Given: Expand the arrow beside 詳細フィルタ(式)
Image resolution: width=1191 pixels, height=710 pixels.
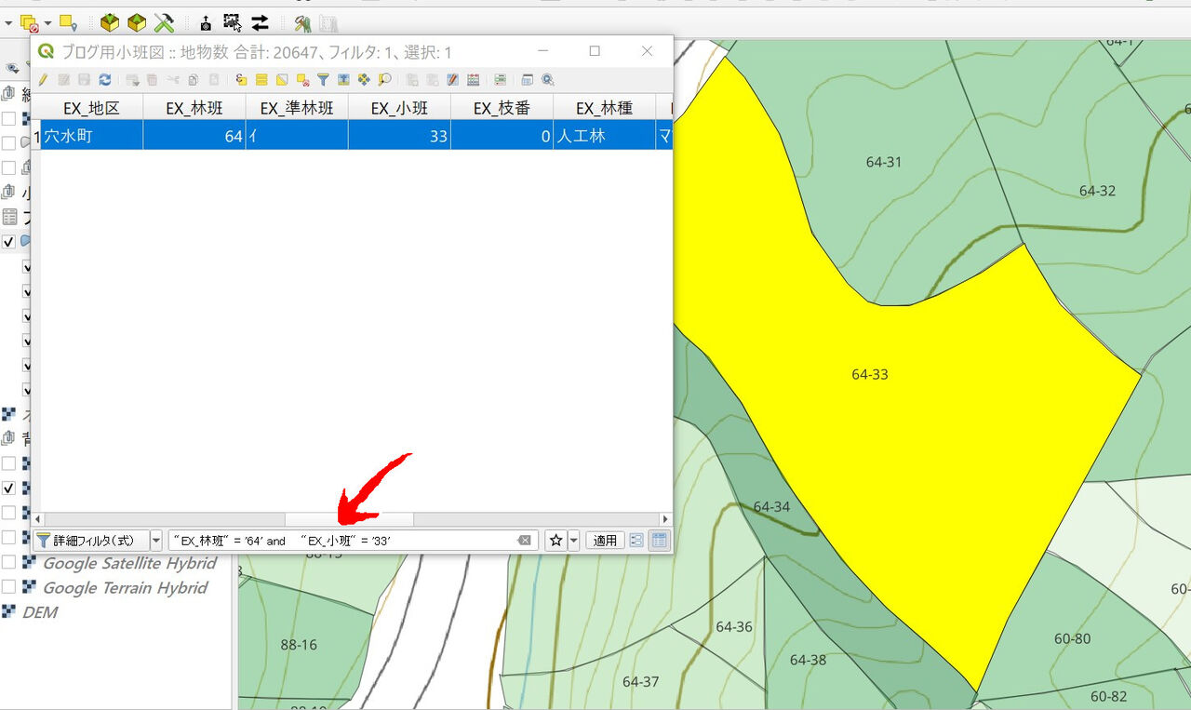Looking at the screenshot, I should [156, 541].
